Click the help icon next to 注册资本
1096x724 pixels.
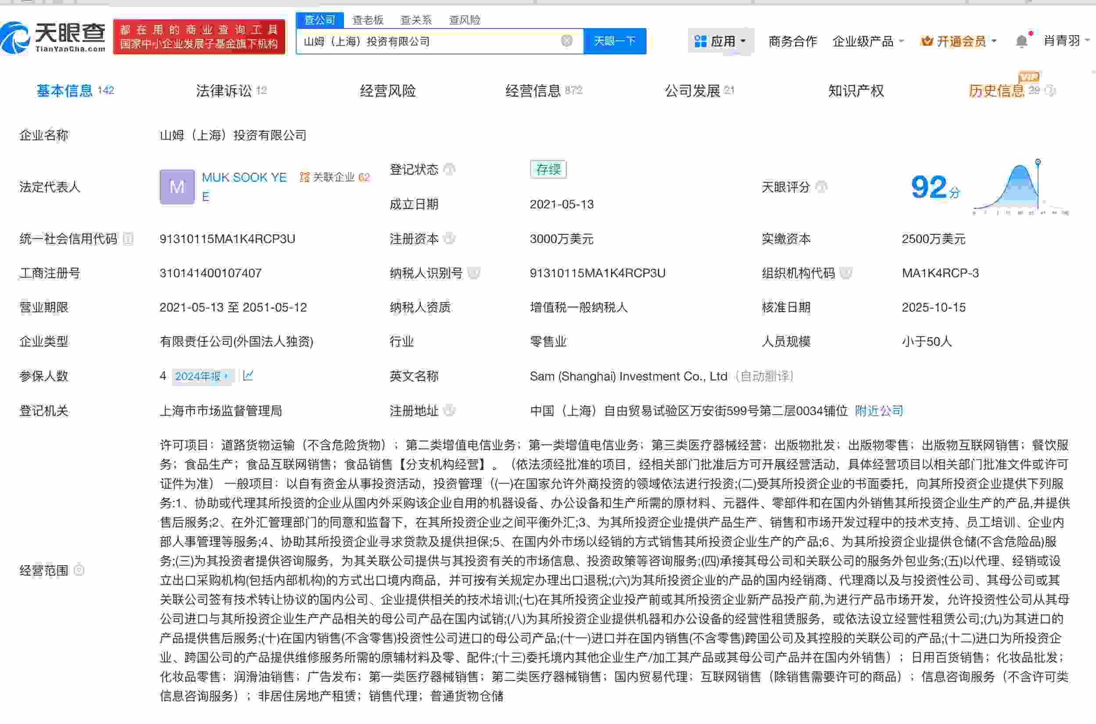point(449,239)
